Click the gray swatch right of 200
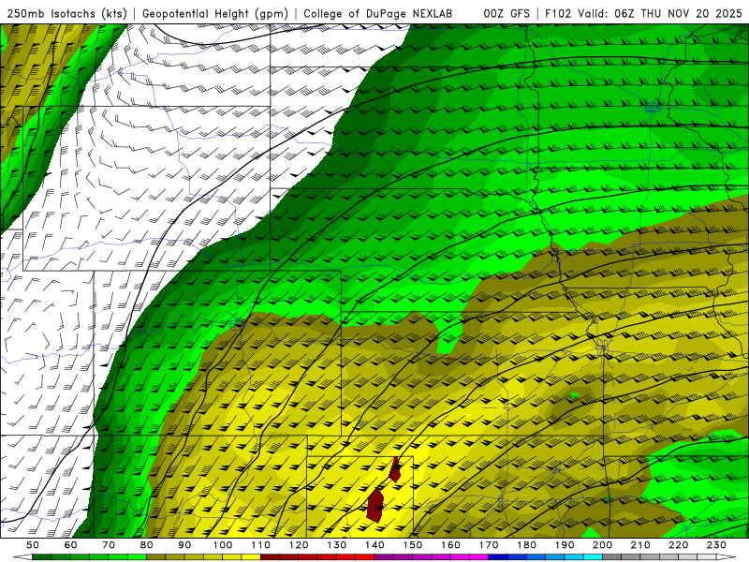 612,557
